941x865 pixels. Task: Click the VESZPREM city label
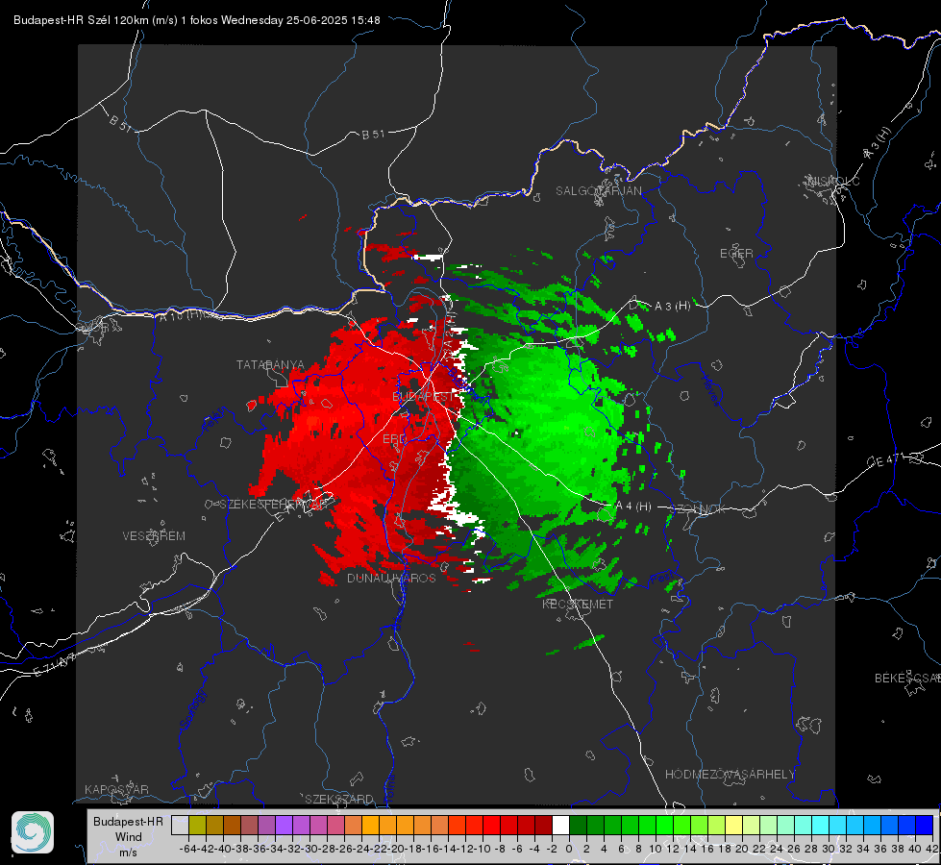point(154,536)
